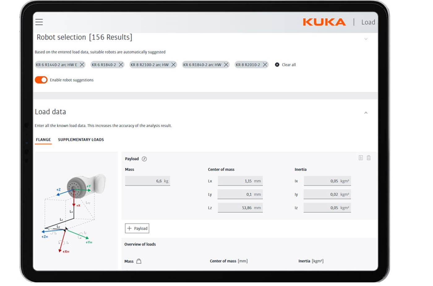Open the hamburger navigation menu
This screenshot has width=433, height=286.
tap(39, 22)
